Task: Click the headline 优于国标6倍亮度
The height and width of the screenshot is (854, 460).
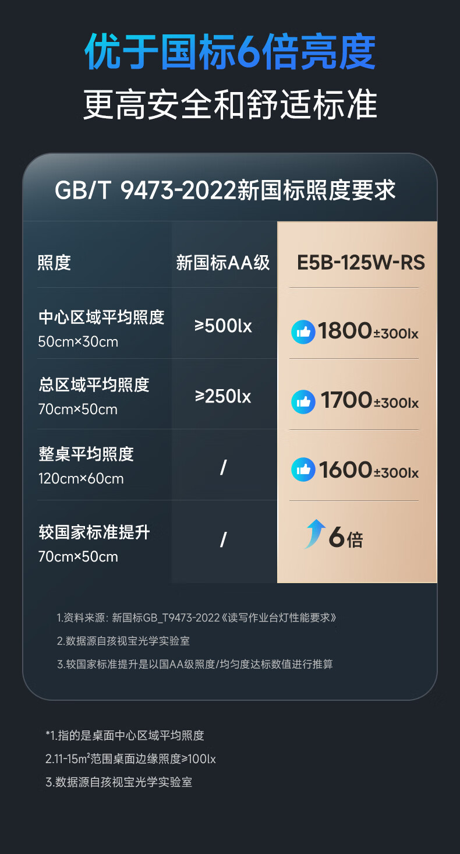Action: click(x=230, y=53)
